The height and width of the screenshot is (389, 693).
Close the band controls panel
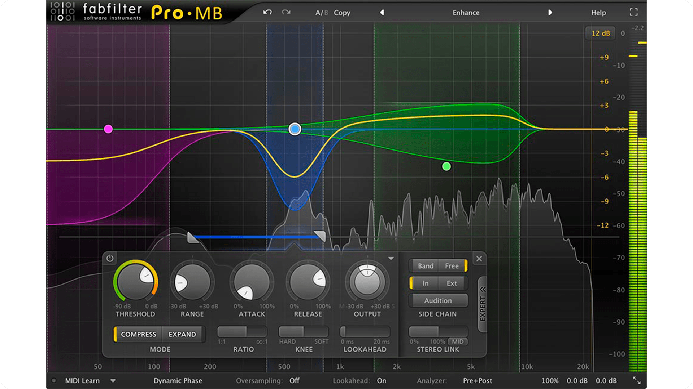[479, 259]
